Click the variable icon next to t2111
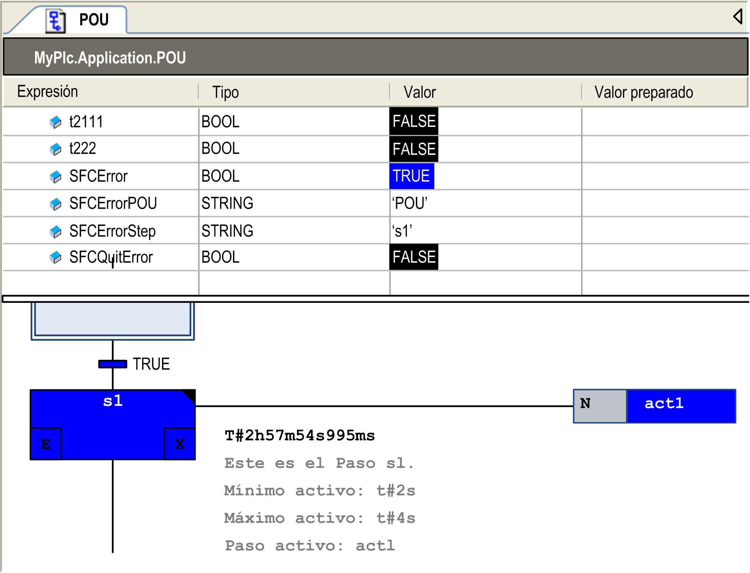 click(x=56, y=122)
